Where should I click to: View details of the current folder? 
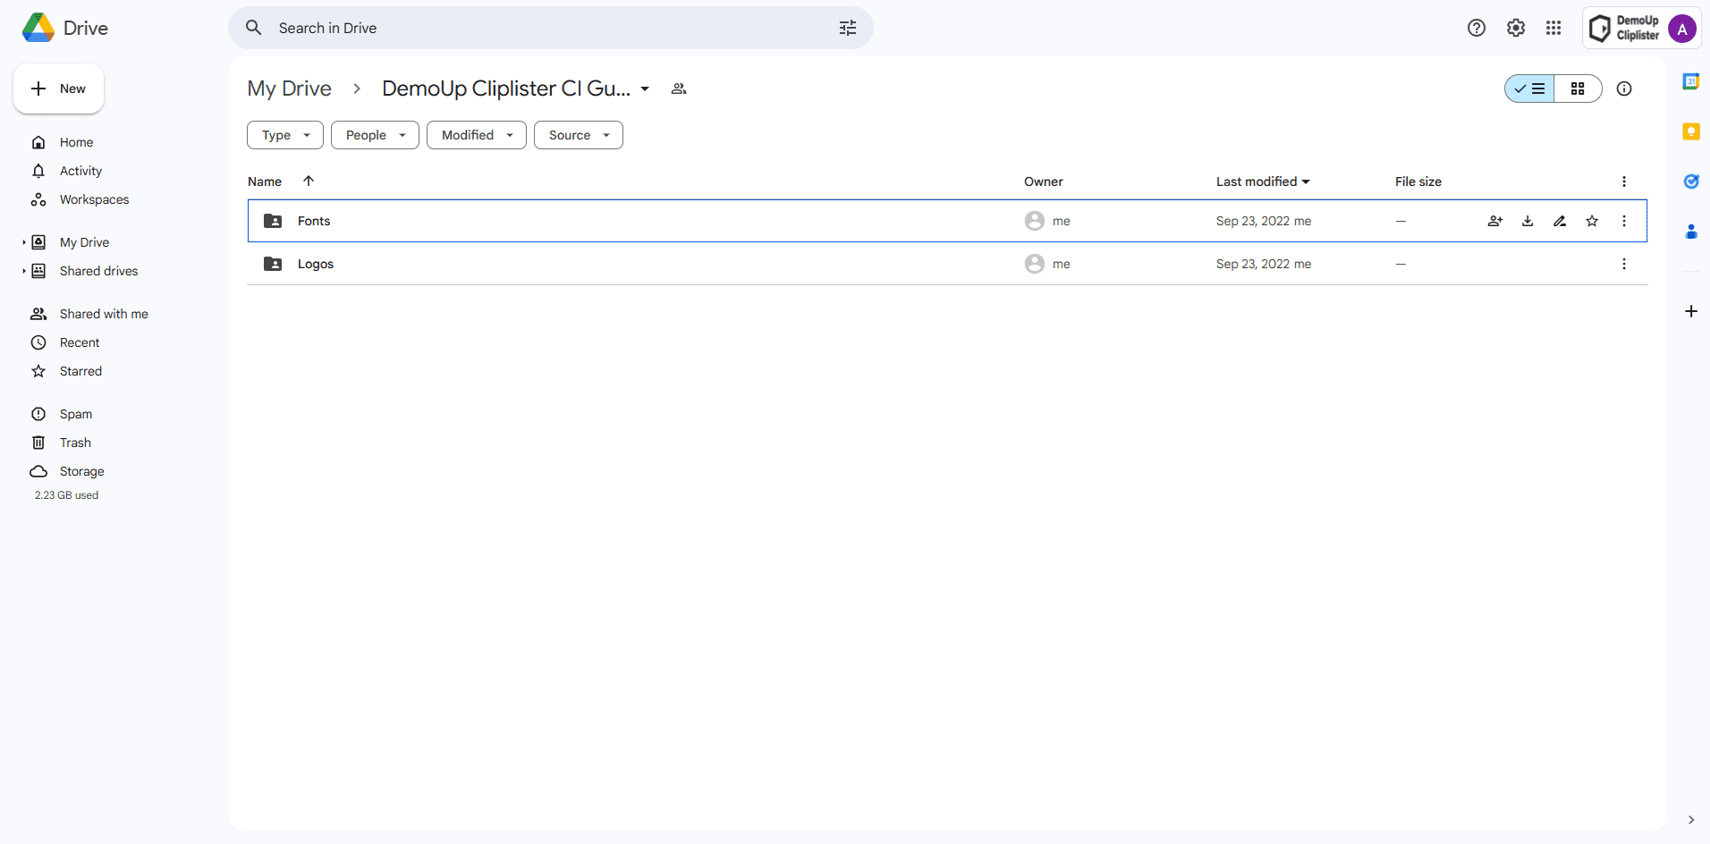click(x=1625, y=89)
